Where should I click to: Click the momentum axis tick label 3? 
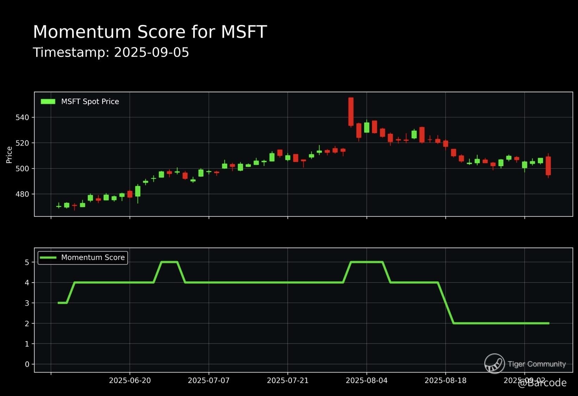pos(27,303)
